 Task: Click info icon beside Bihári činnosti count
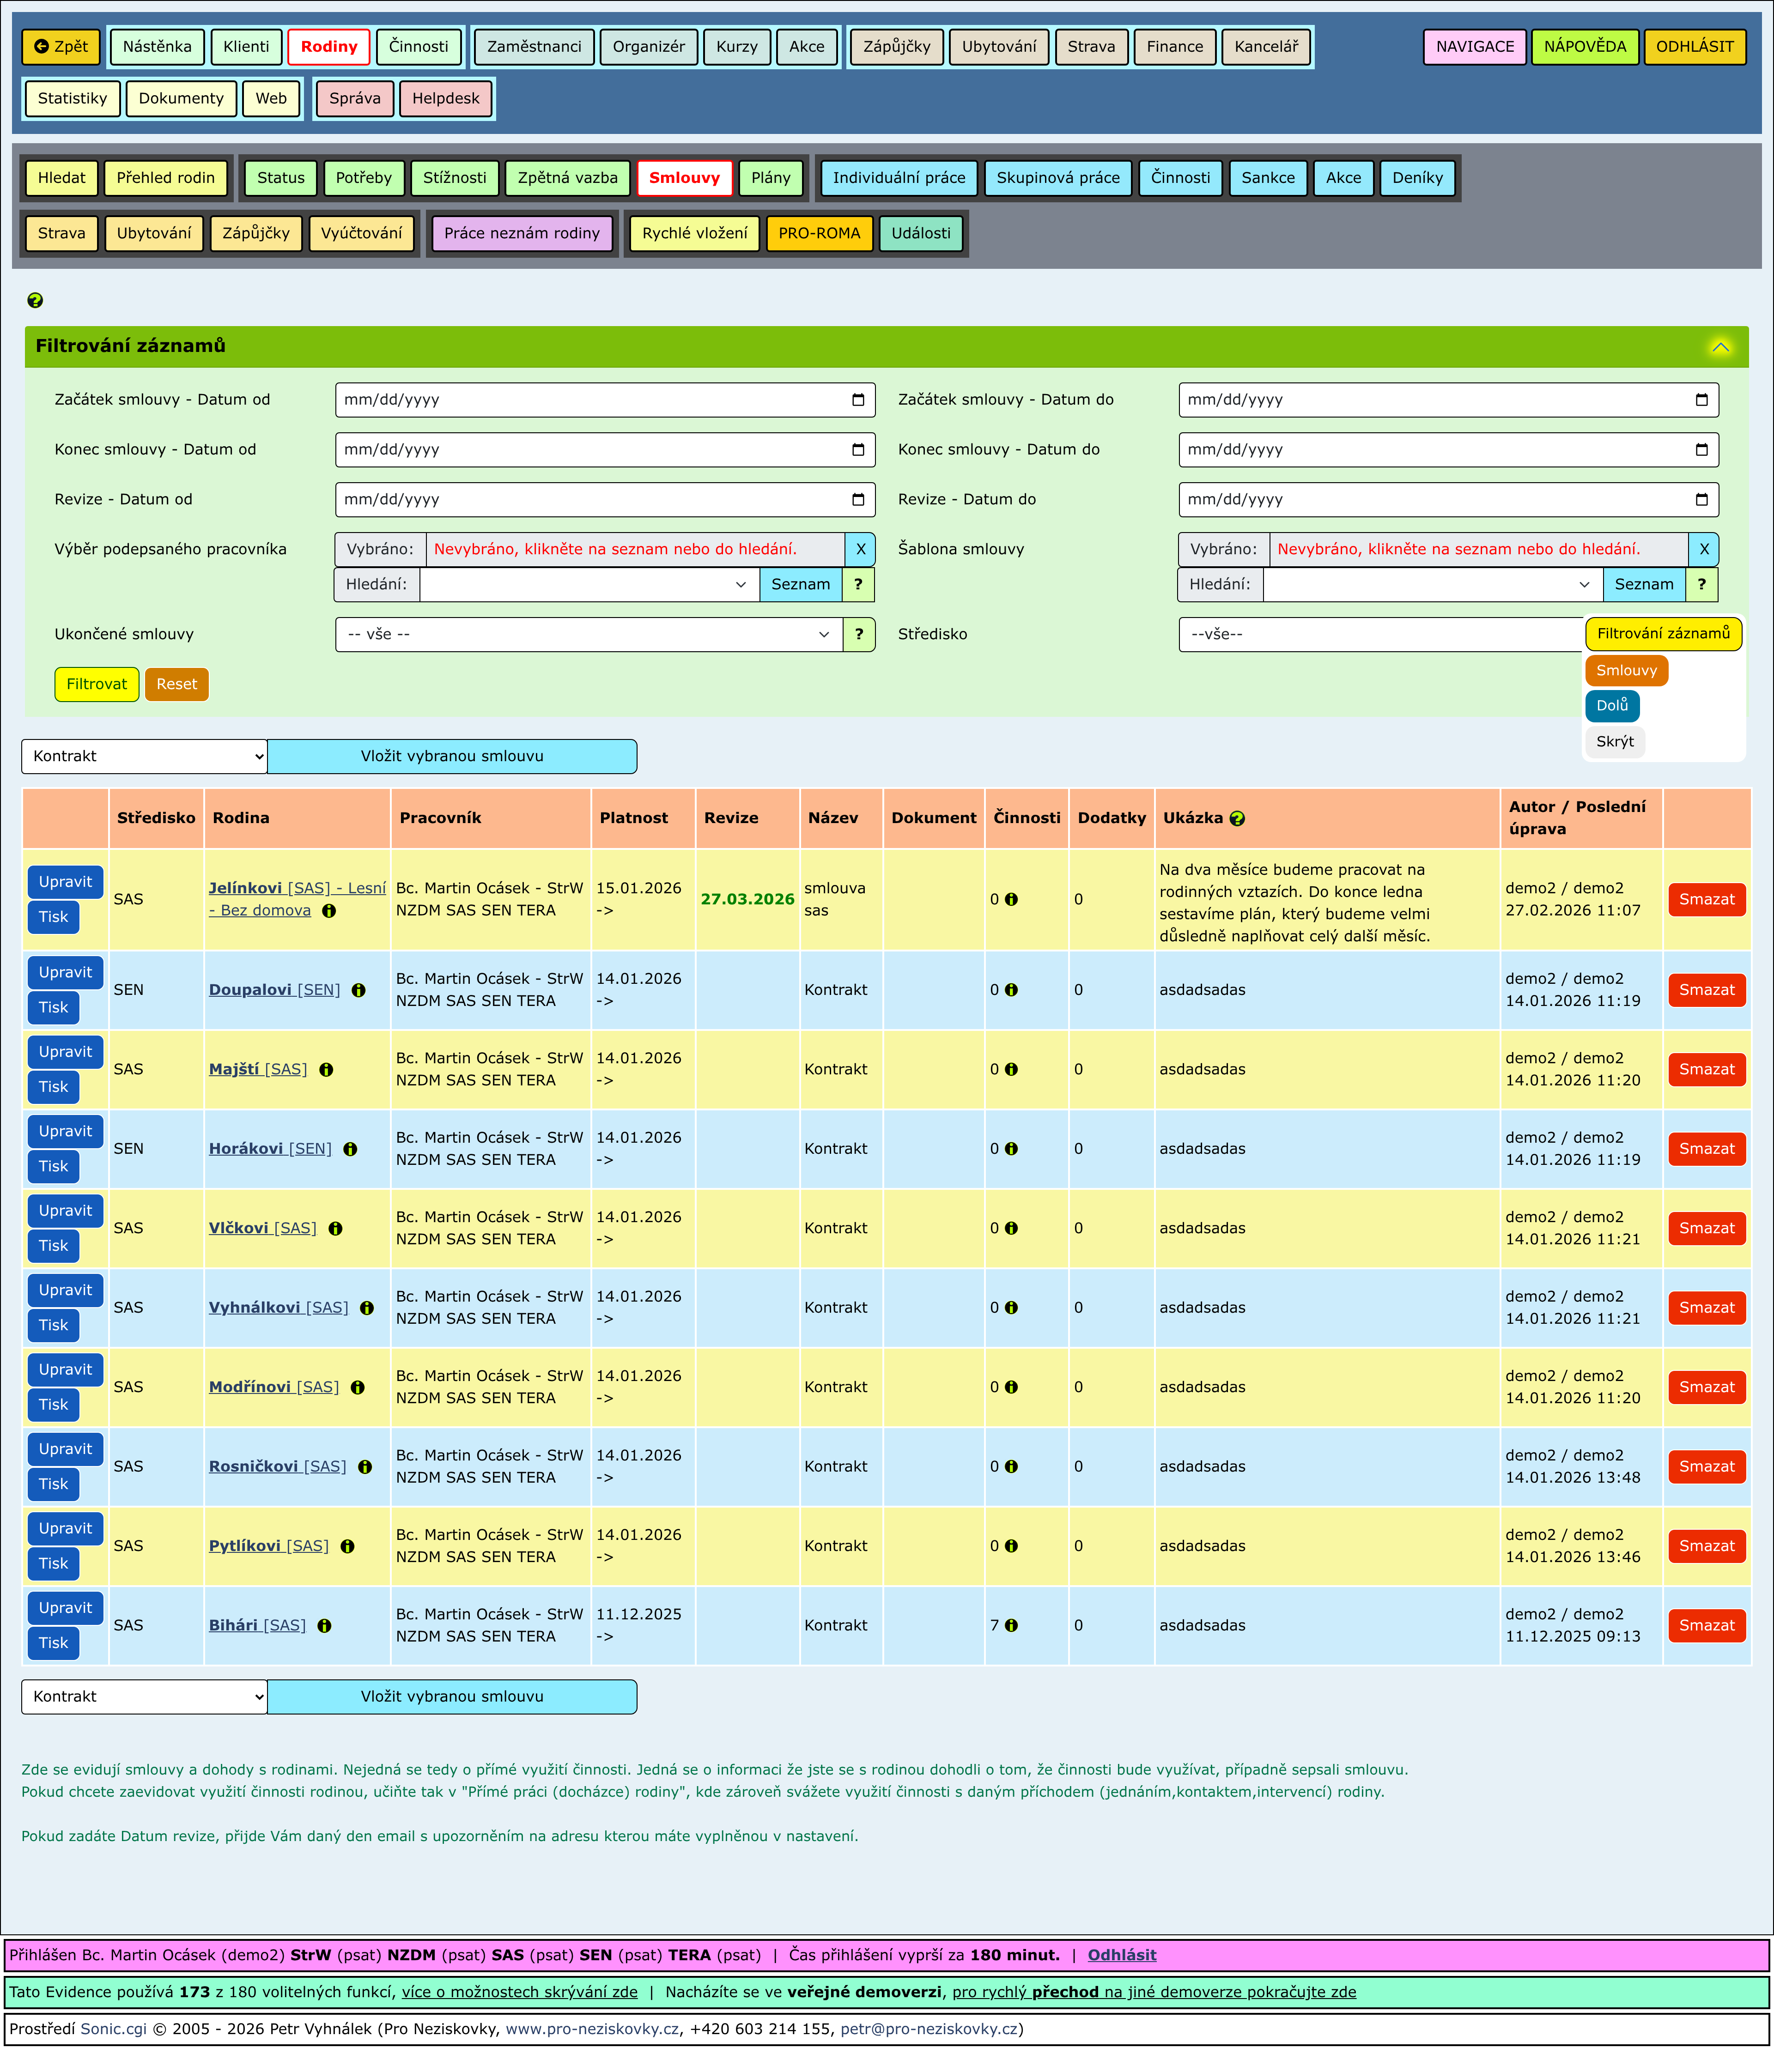(1011, 1625)
